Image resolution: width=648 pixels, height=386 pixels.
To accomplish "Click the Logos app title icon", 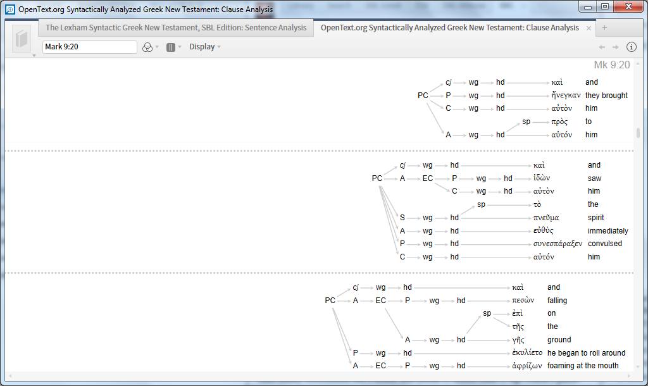I will (10, 9).
